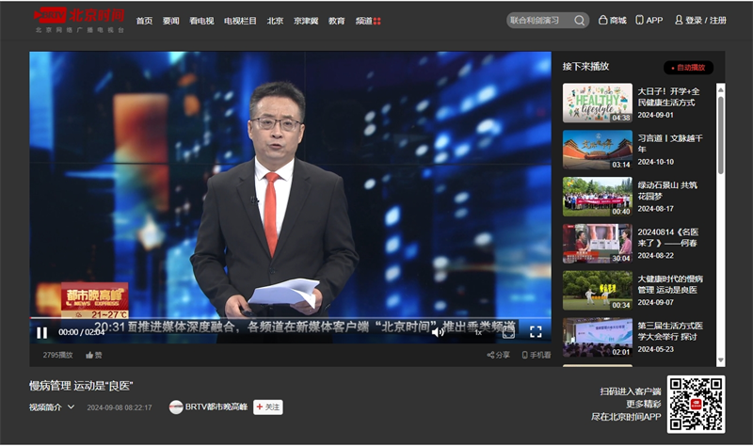The image size is (753, 446).
Task: Click the 分享 share icon
Action: pyautogui.click(x=490, y=356)
